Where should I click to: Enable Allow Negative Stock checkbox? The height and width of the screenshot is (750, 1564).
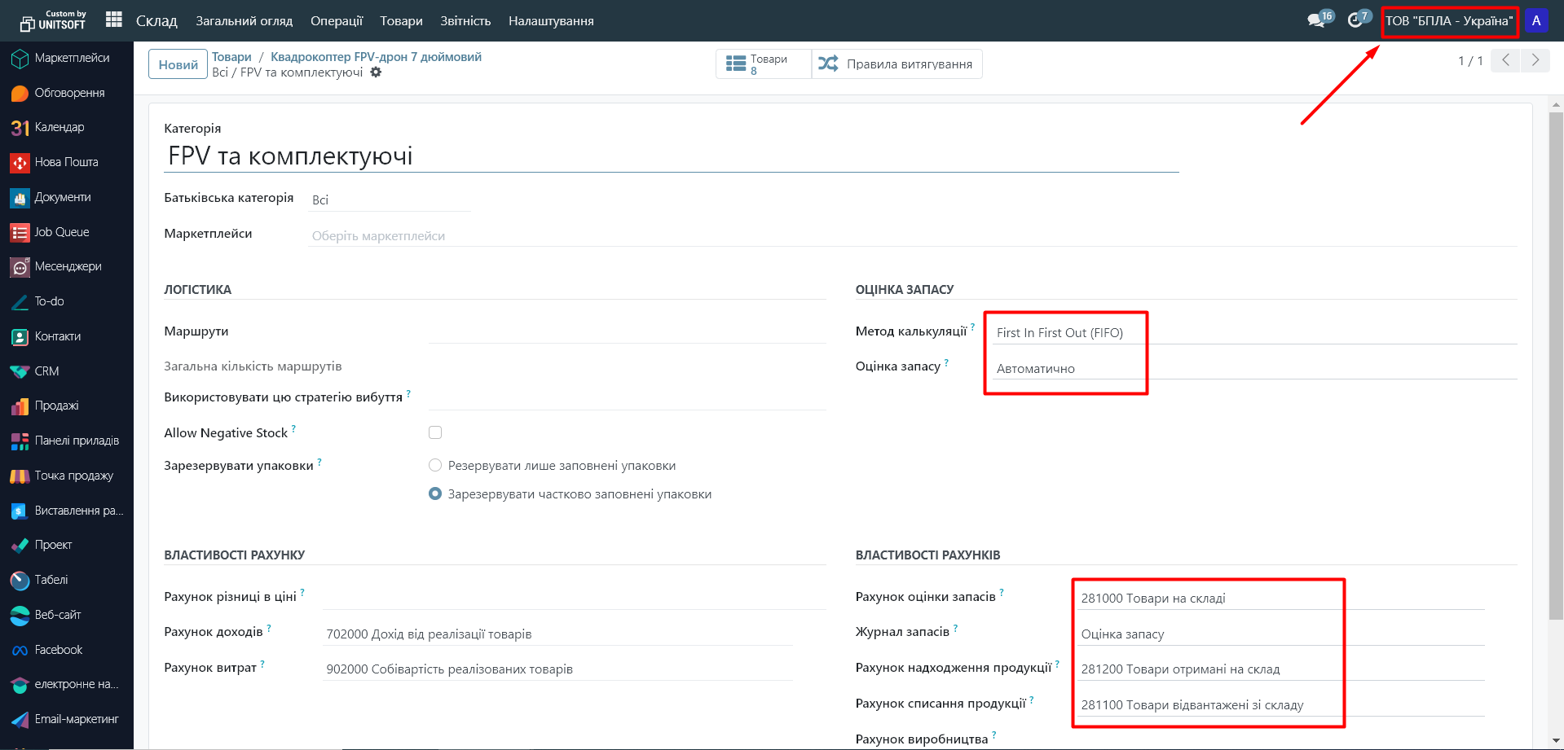435,432
